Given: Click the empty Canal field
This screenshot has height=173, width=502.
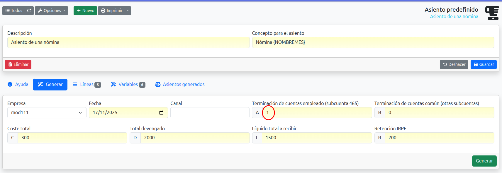Looking at the screenshot, I should (210, 113).
